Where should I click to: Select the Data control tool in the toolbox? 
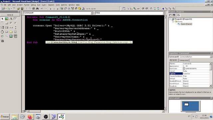pyautogui.click(x=15, y=36)
